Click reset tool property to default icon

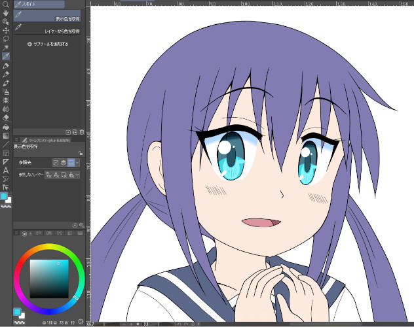click(75, 225)
